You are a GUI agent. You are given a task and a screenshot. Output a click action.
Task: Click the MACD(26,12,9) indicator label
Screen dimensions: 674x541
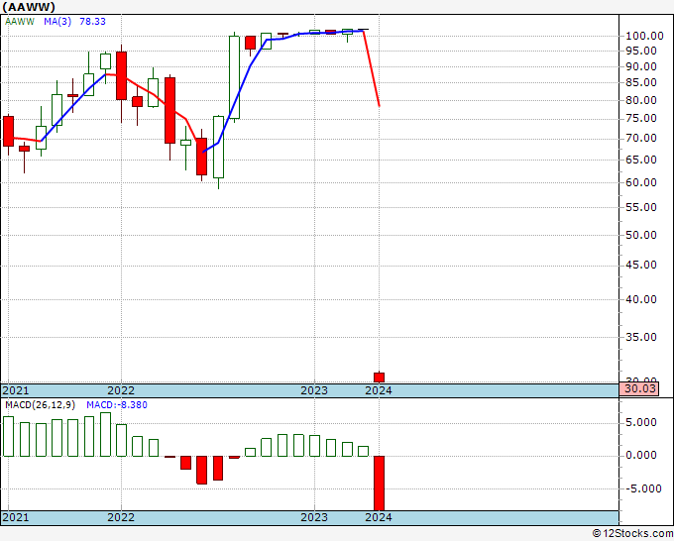[x=40, y=405]
